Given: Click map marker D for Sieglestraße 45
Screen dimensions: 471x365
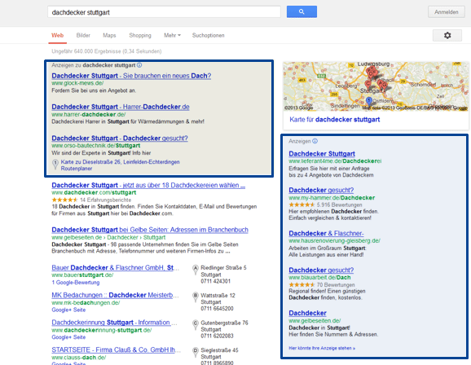Looking at the screenshot, I should 196,352.
